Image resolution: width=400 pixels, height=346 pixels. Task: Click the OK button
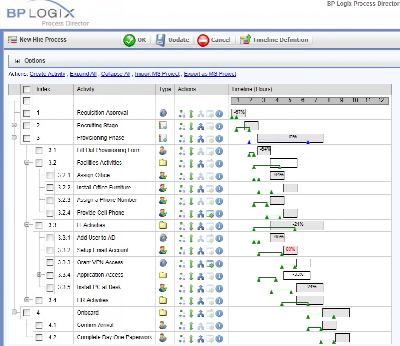coord(135,40)
